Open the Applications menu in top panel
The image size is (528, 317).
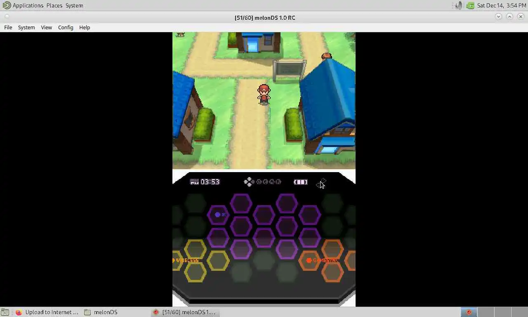(28, 5)
